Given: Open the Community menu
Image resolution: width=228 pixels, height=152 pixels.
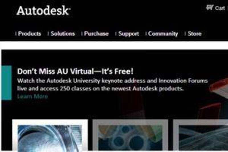Looking at the screenshot, I should click(163, 34).
